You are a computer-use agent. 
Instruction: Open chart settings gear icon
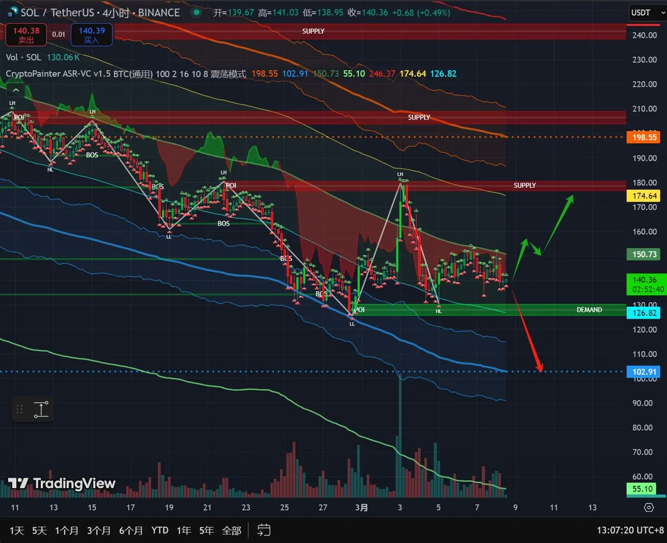pos(649,508)
